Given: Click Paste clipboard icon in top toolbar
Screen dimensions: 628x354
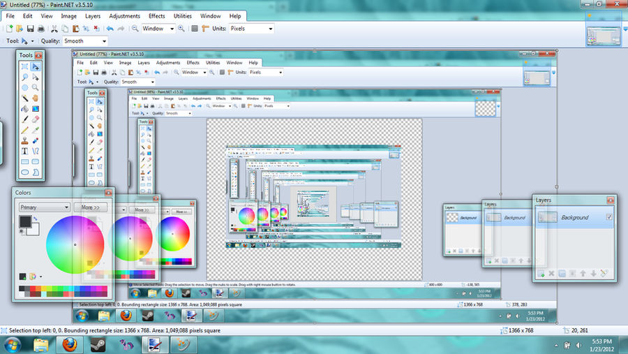Looking at the screenshot, I should (x=75, y=29).
